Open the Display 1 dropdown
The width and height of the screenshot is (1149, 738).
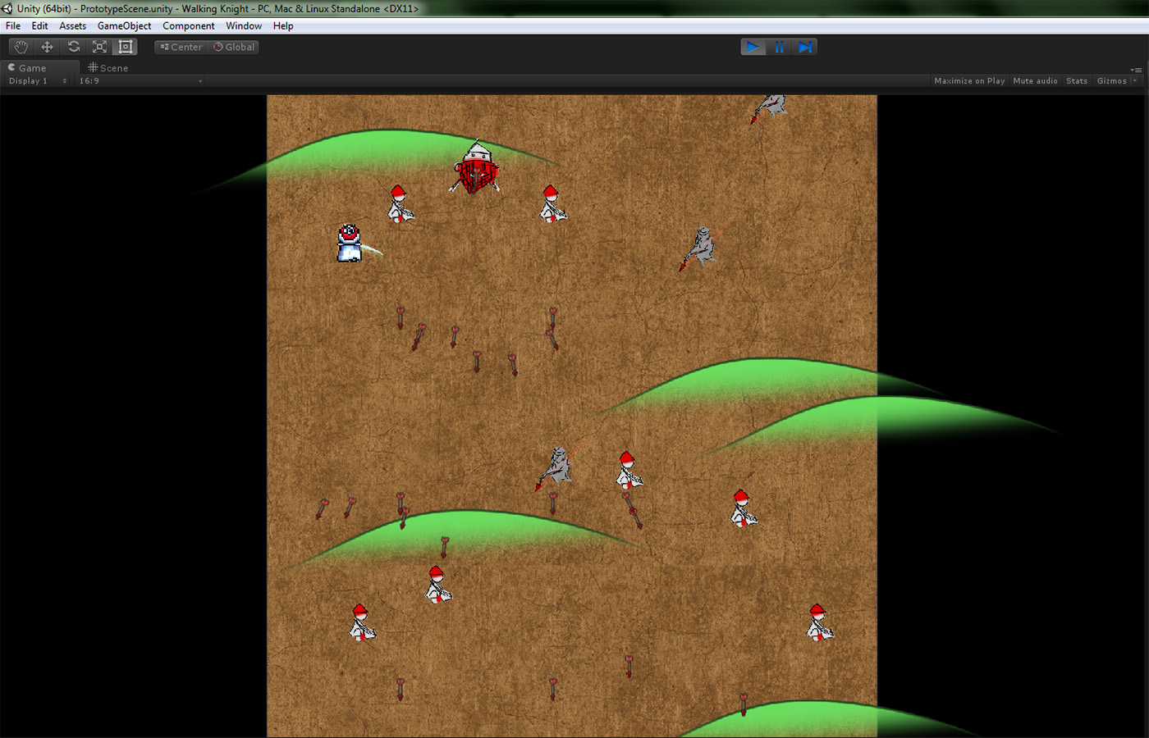pyautogui.click(x=37, y=81)
